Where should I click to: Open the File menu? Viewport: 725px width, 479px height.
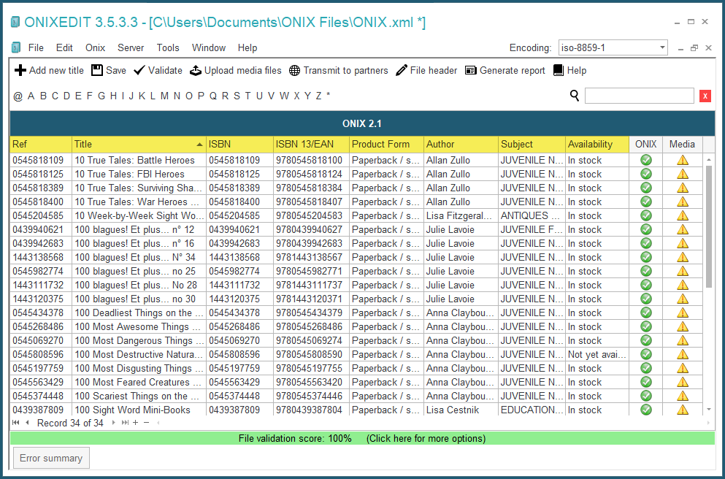(36, 47)
